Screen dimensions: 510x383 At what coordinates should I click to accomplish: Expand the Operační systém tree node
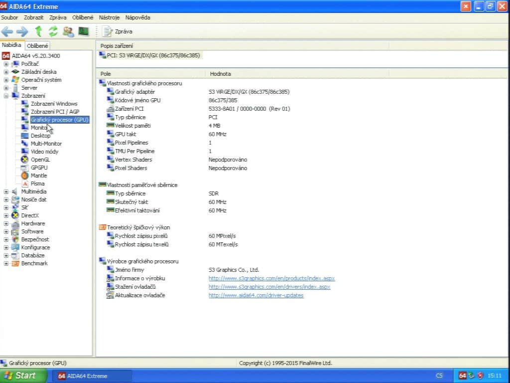(x=6, y=80)
